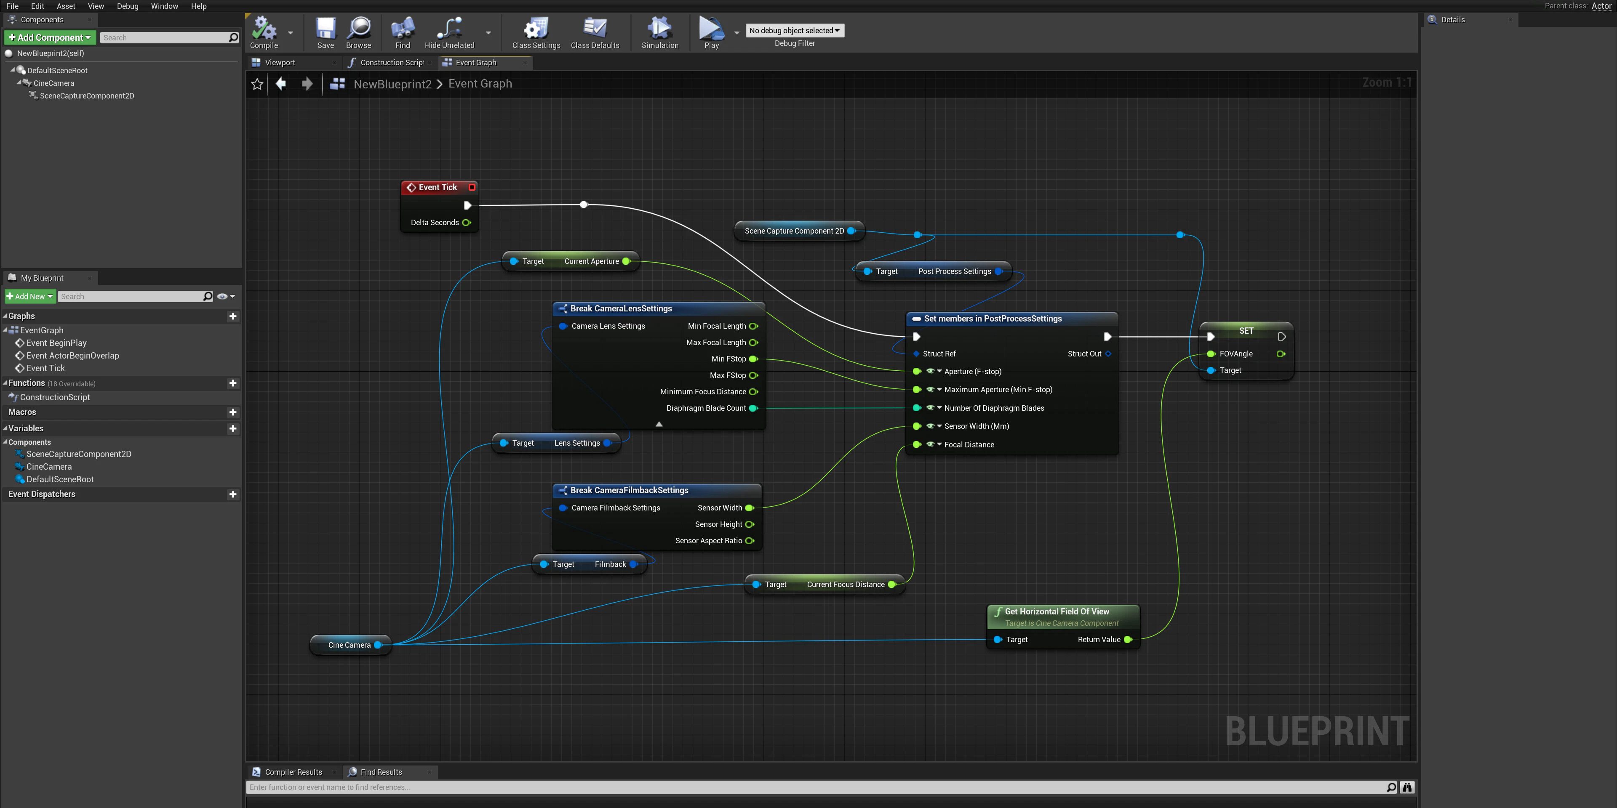The height and width of the screenshot is (808, 1617).
Task: Add a new macro with the Macros plus icon
Action: click(233, 412)
